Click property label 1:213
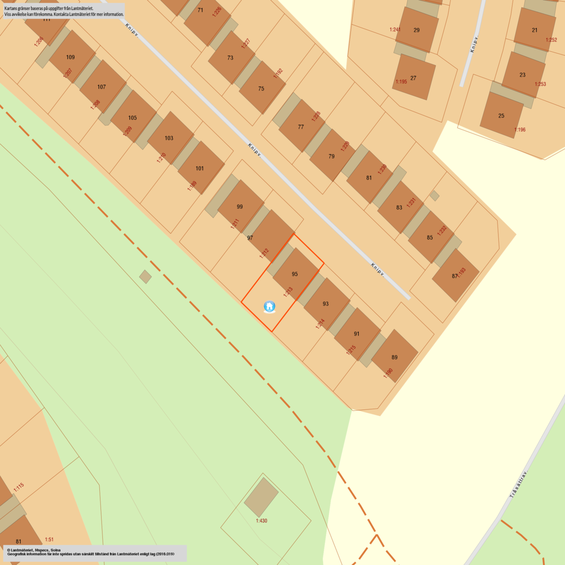The height and width of the screenshot is (565, 565). click(x=288, y=292)
